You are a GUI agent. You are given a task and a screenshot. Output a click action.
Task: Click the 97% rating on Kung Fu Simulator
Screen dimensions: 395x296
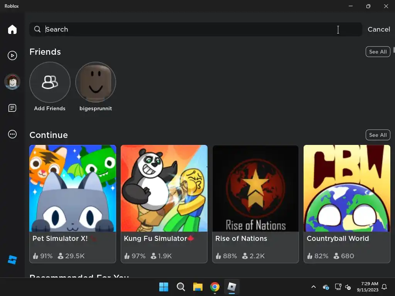tap(135, 256)
